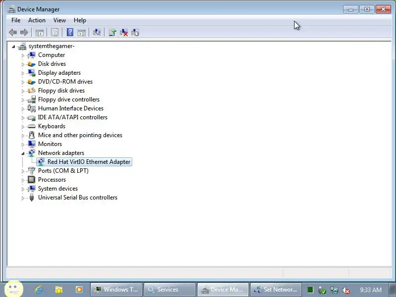Image resolution: width=396 pixels, height=297 pixels.
Task: Expand the Display adapters category
Action: tap(23, 73)
